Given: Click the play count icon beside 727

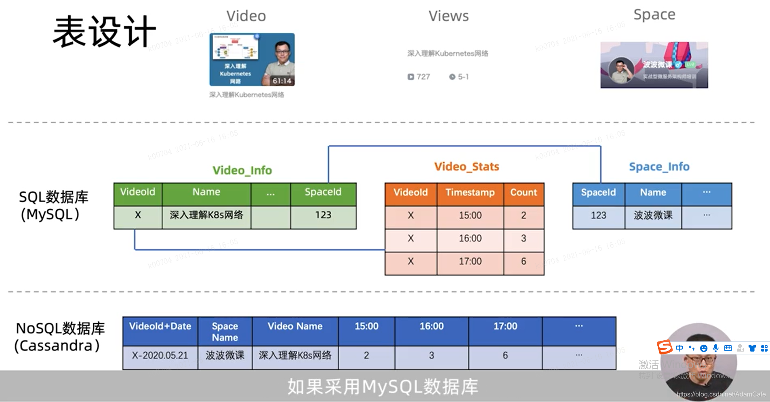Looking at the screenshot, I should click(410, 77).
